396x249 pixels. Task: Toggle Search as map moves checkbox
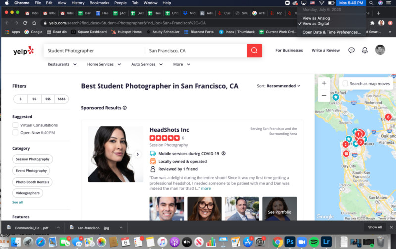(345, 83)
